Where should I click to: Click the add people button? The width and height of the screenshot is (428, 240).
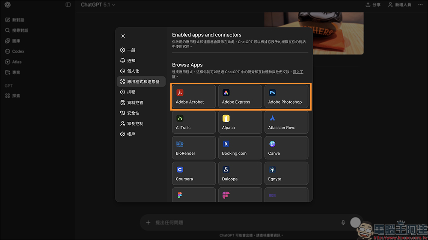tap(400, 5)
